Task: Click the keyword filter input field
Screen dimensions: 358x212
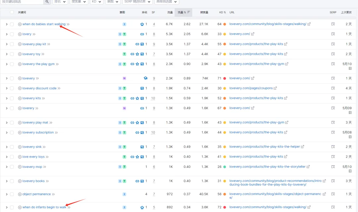Action: [x=22, y=2]
